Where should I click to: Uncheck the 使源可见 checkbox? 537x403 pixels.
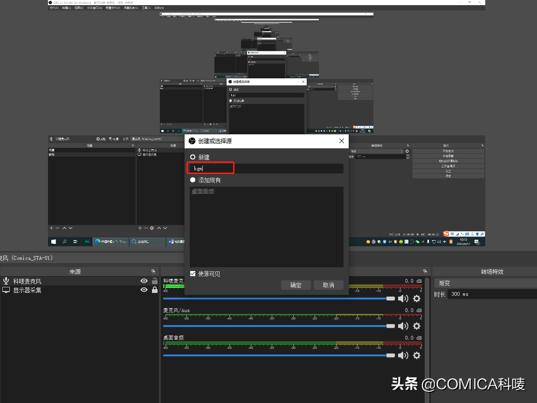point(193,274)
